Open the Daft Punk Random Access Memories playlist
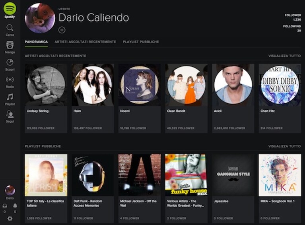Viewport: 305px width, 225px height. 93,188
